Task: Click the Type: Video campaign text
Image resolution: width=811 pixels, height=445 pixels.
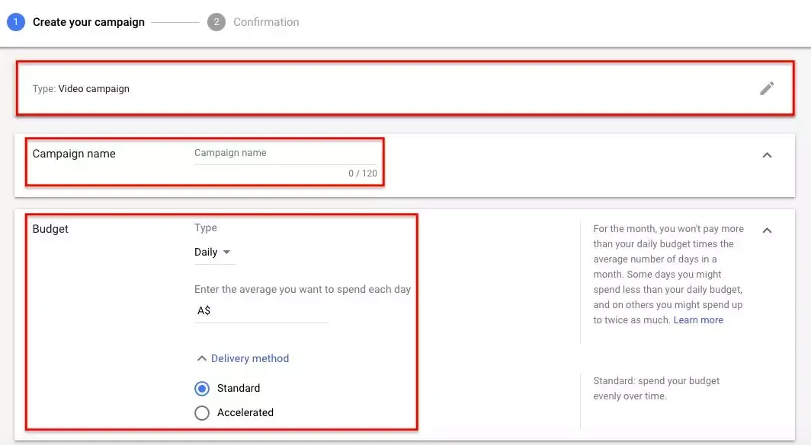Action: [81, 89]
